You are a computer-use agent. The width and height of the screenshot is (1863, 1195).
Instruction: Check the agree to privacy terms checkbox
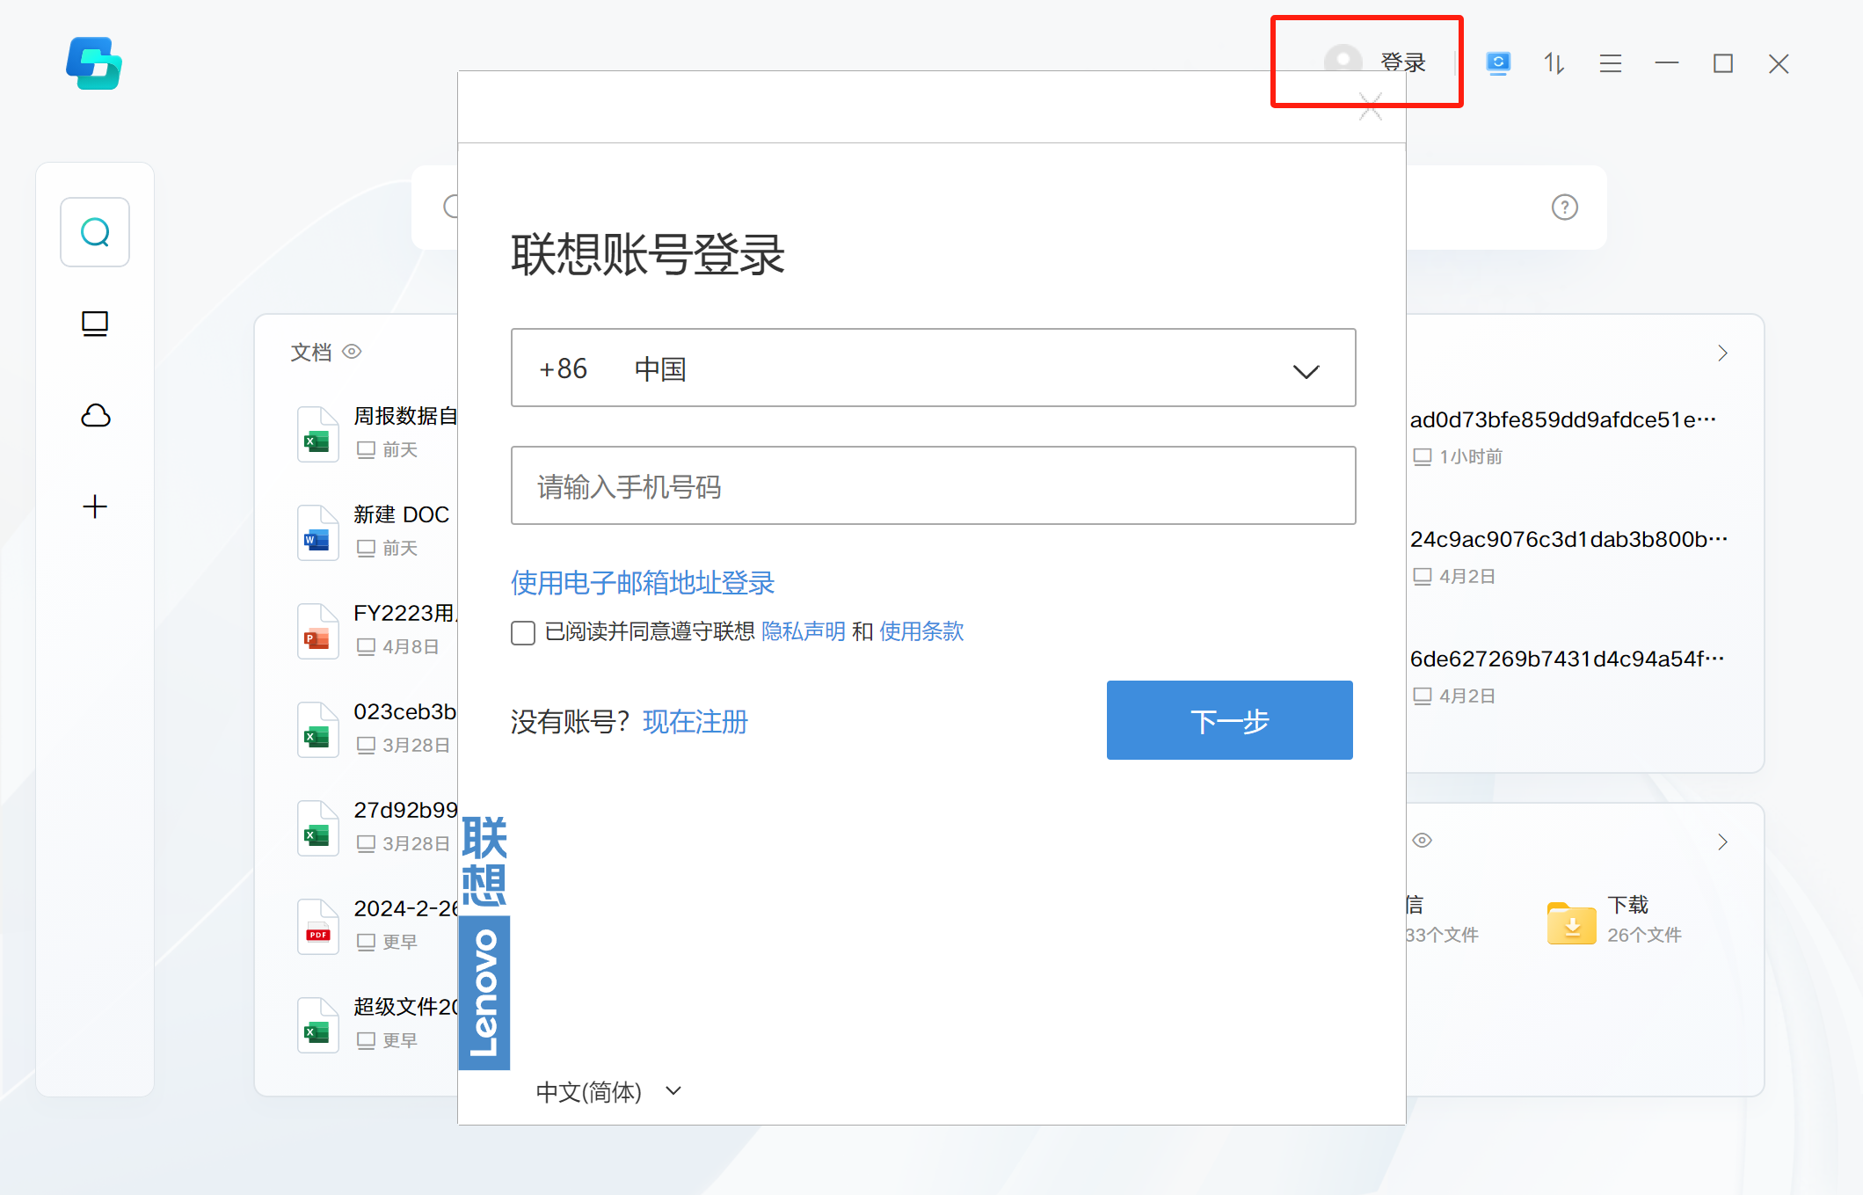coord(523,633)
